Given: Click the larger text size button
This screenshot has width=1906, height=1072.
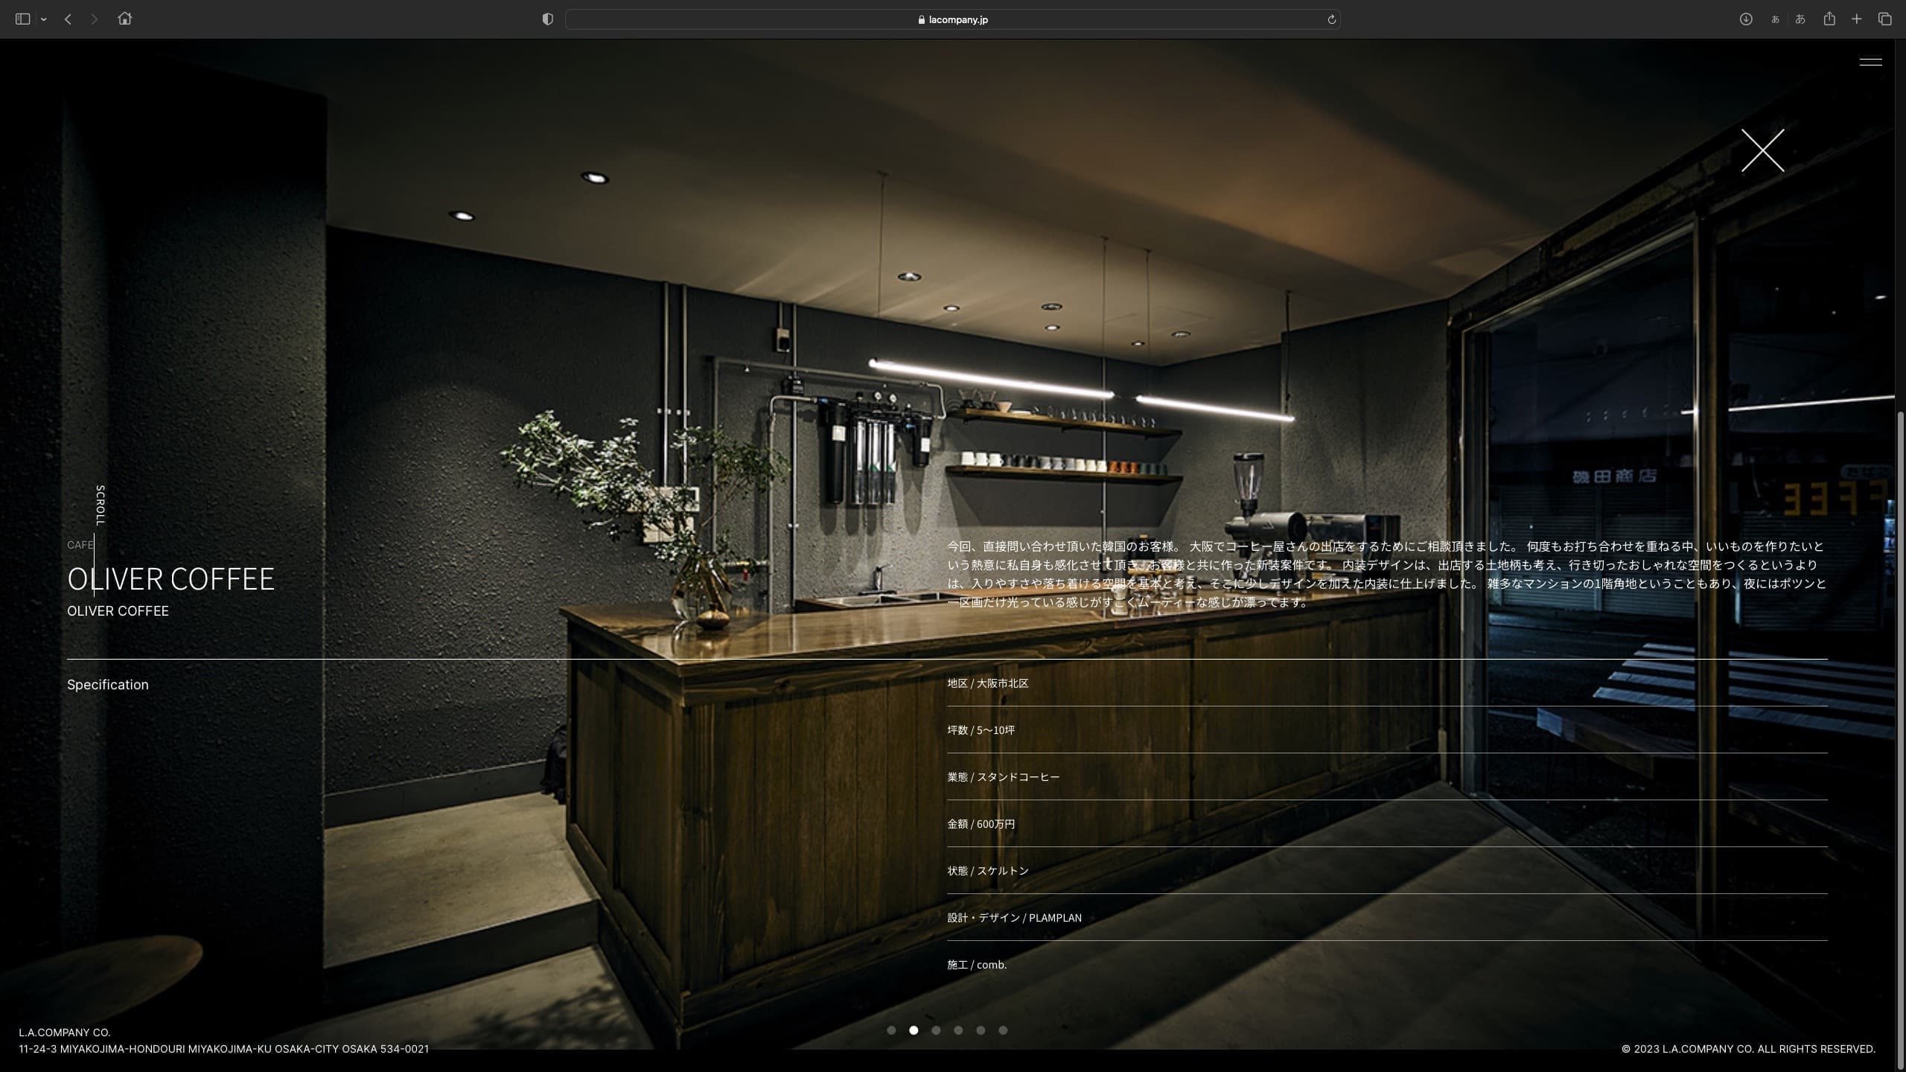Looking at the screenshot, I should point(1800,19).
